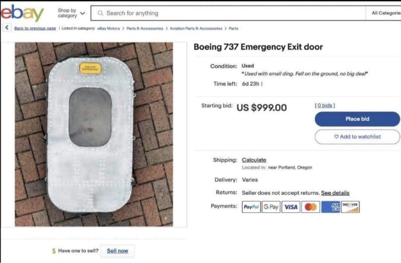
Task: Click the Mastercard payment icon
Action: (311, 207)
